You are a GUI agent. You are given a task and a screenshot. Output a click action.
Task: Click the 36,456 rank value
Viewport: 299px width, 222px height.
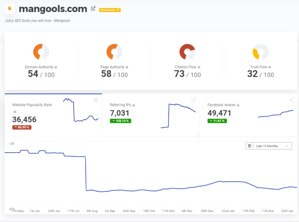[24, 119]
